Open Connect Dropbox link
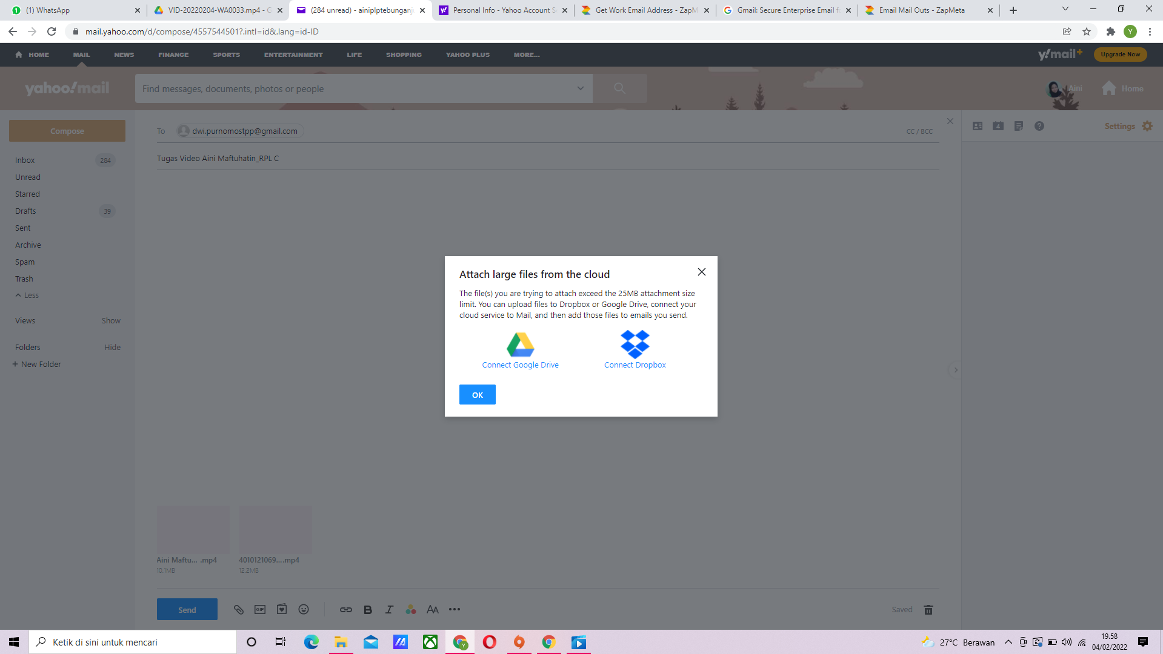Image resolution: width=1163 pixels, height=654 pixels. (x=635, y=365)
